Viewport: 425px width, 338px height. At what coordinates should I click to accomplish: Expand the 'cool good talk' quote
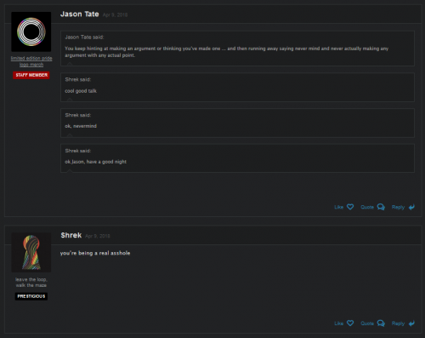pyautogui.click(x=237, y=87)
